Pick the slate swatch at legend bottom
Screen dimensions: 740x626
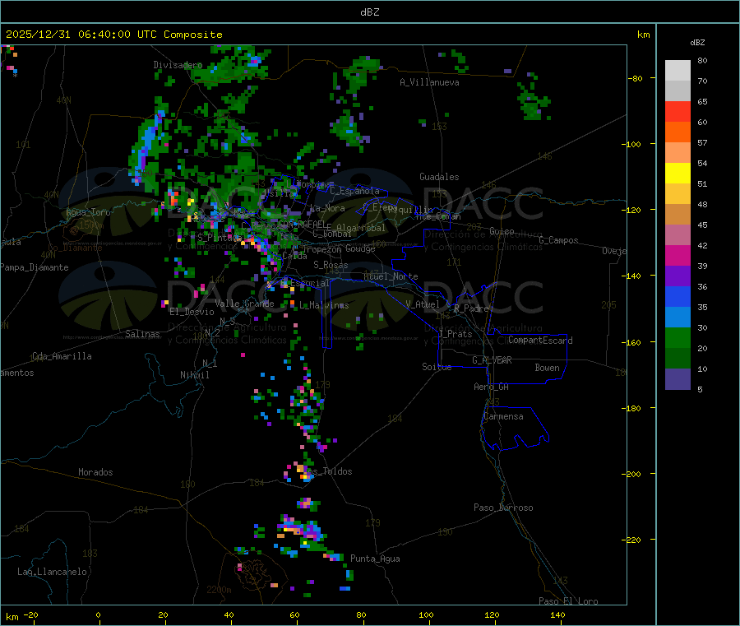[678, 379]
